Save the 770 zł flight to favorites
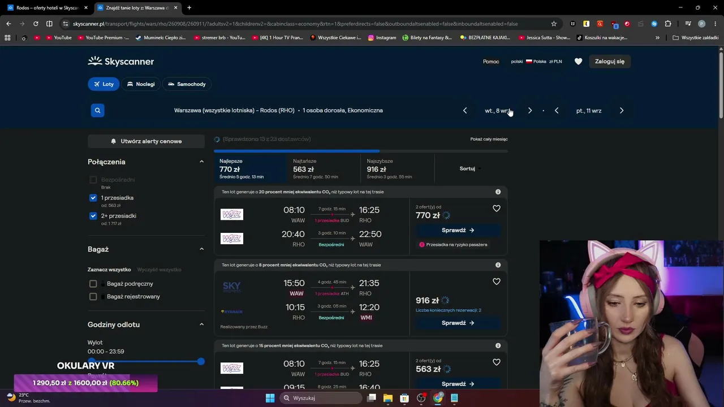The image size is (724, 407). click(x=497, y=209)
